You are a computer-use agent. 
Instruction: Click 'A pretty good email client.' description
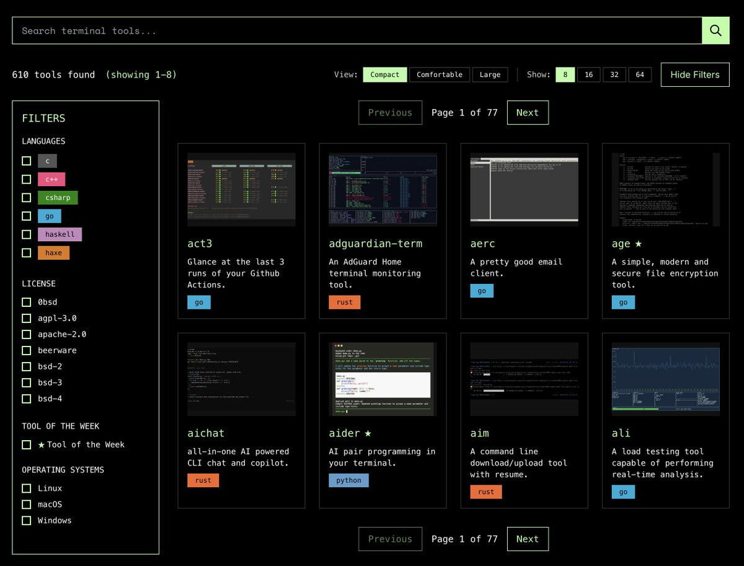click(517, 267)
